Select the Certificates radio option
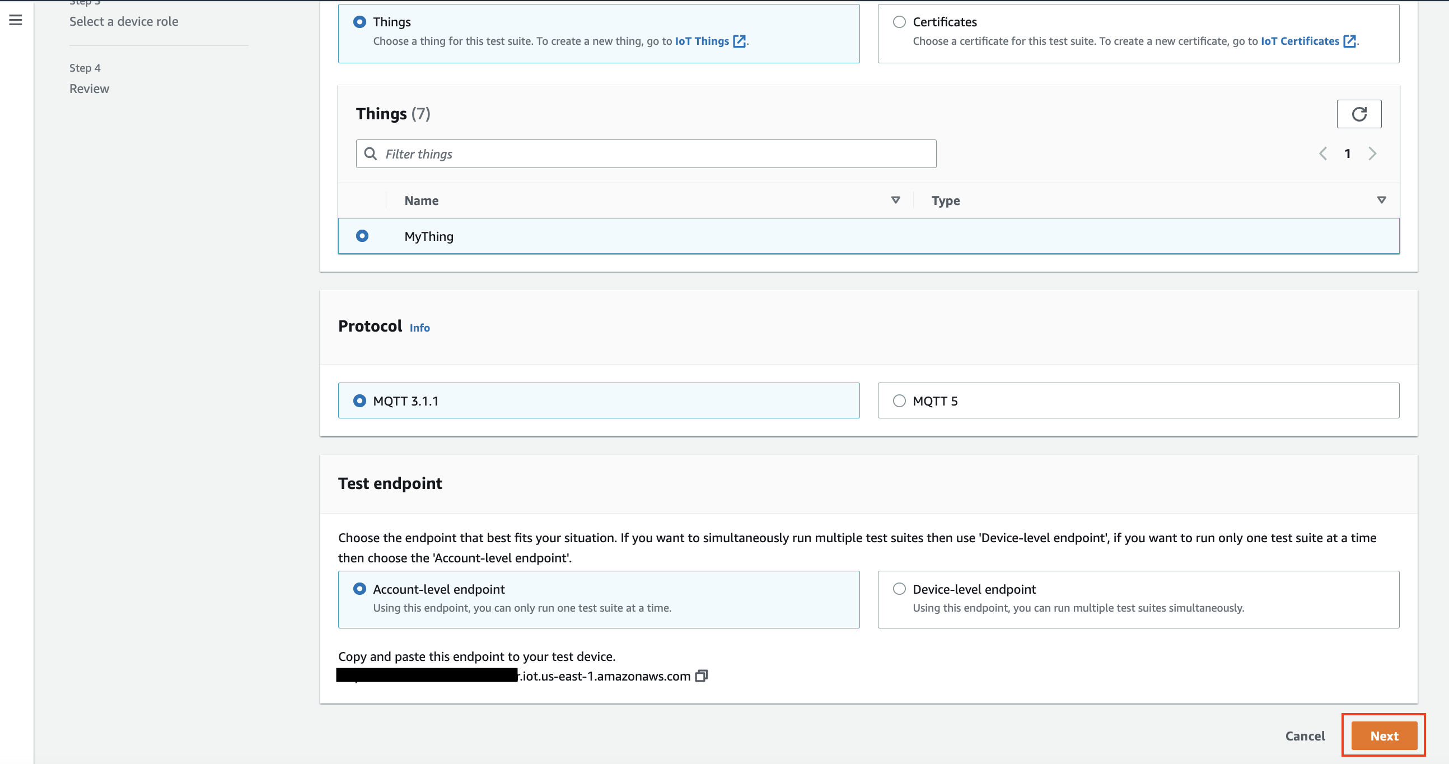 pos(899,22)
